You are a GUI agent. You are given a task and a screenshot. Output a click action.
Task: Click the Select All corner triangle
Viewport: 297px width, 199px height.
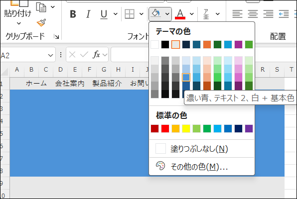tap(4, 72)
